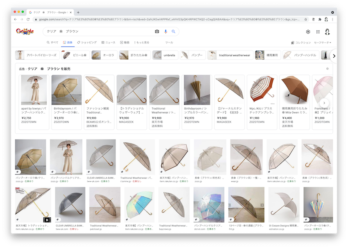Expand the セーフサーチ dropdown
Viewport: 348px width, 248px height.
(x=323, y=43)
